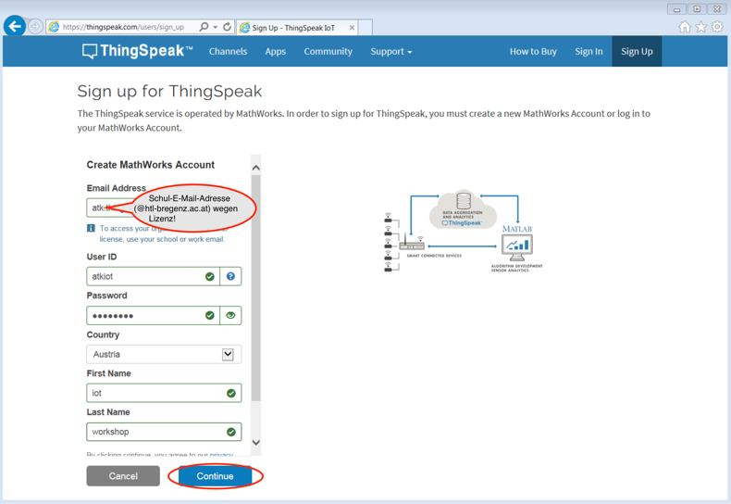Click the privacy link in agreement text

(221, 454)
